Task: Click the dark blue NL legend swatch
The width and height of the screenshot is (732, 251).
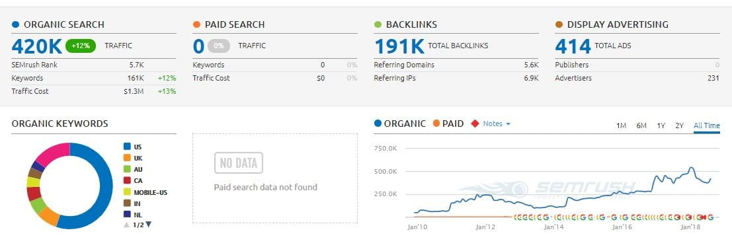Action: click(x=127, y=215)
